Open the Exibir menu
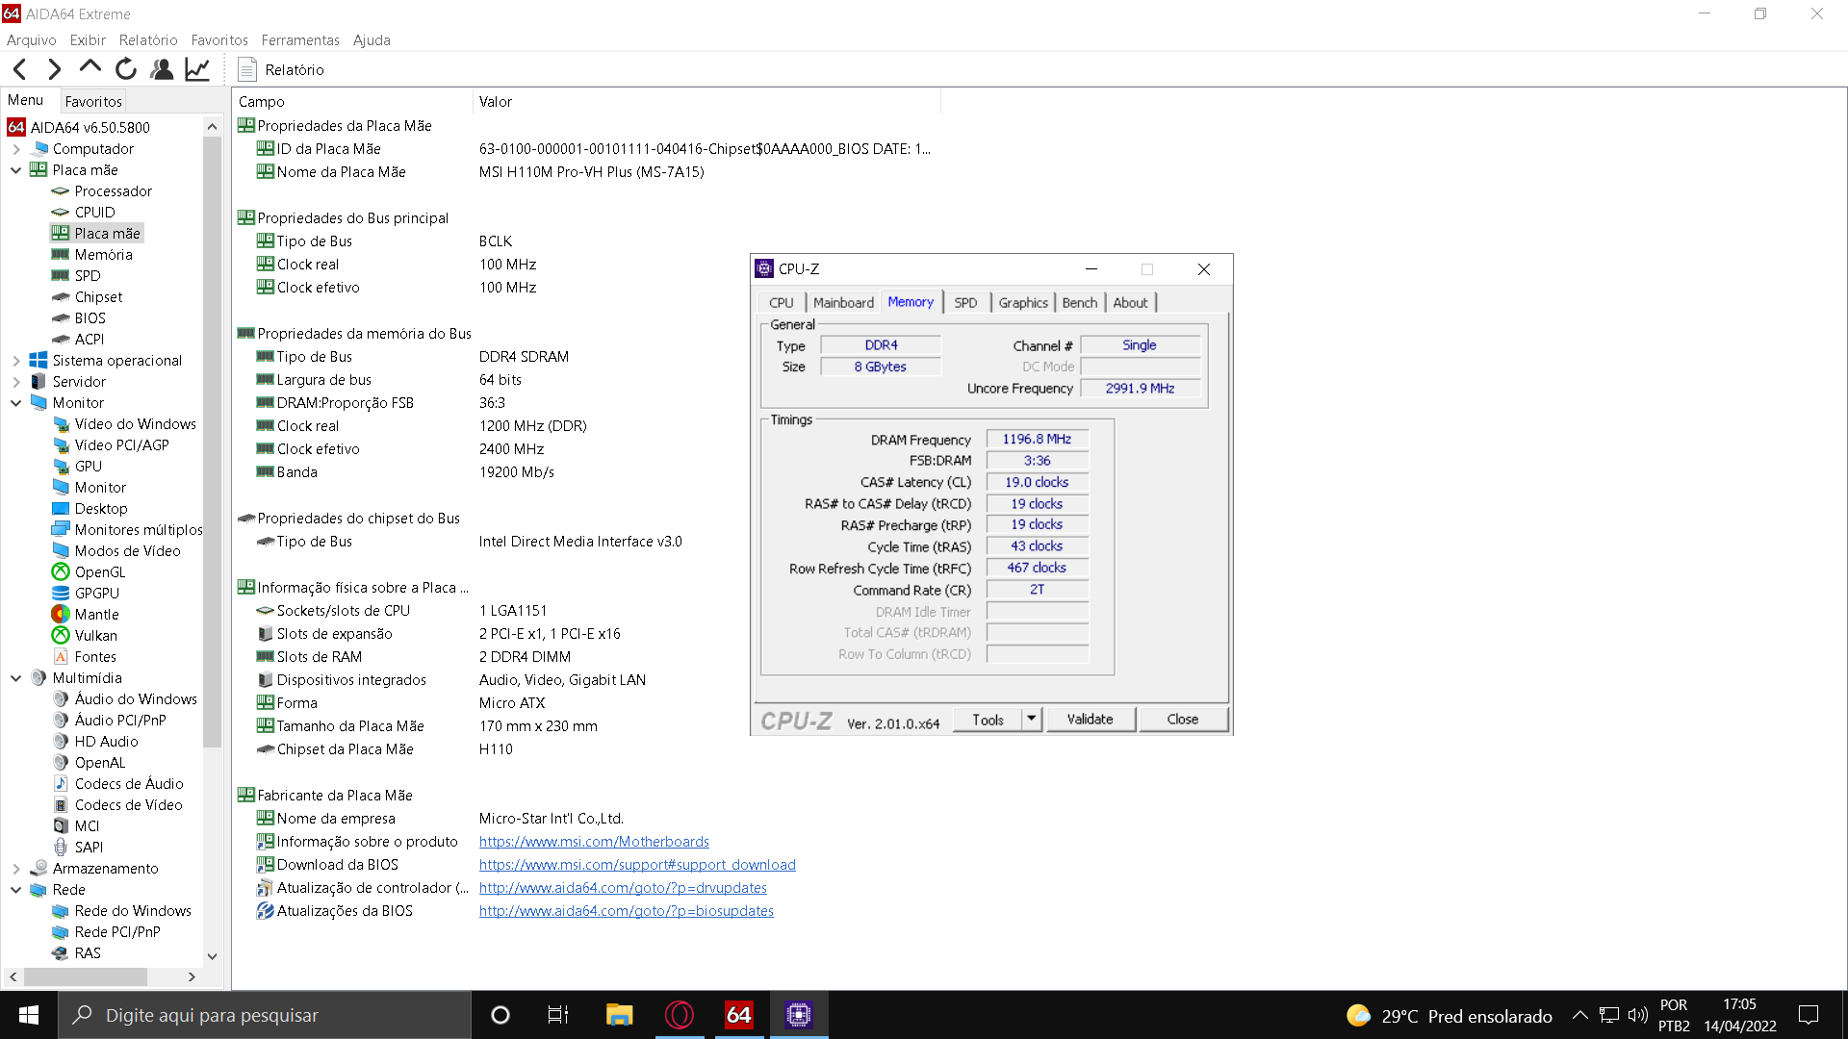The width and height of the screenshot is (1848, 1039). point(88,39)
